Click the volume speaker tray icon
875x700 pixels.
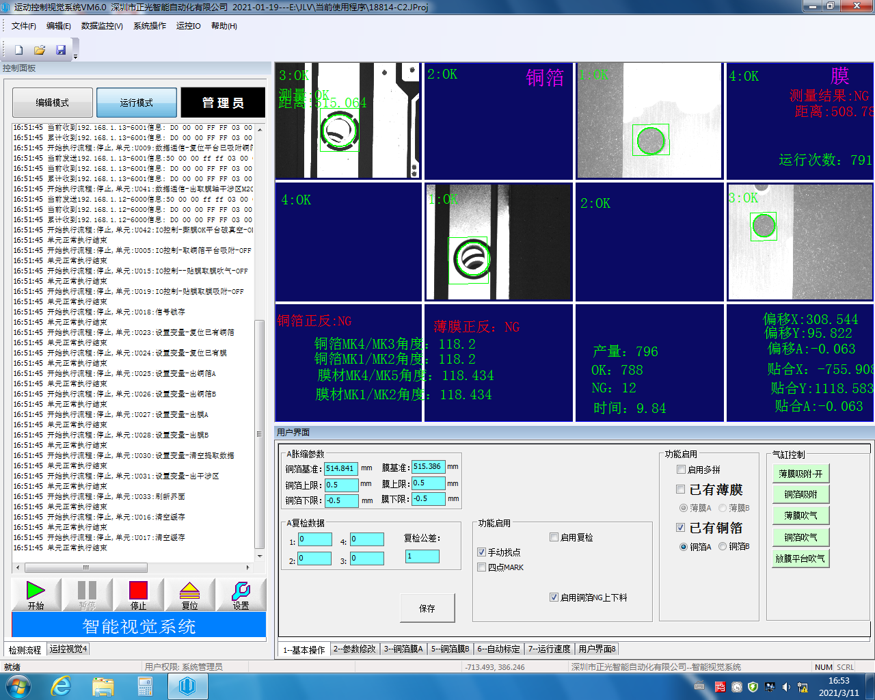click(786, 687)
